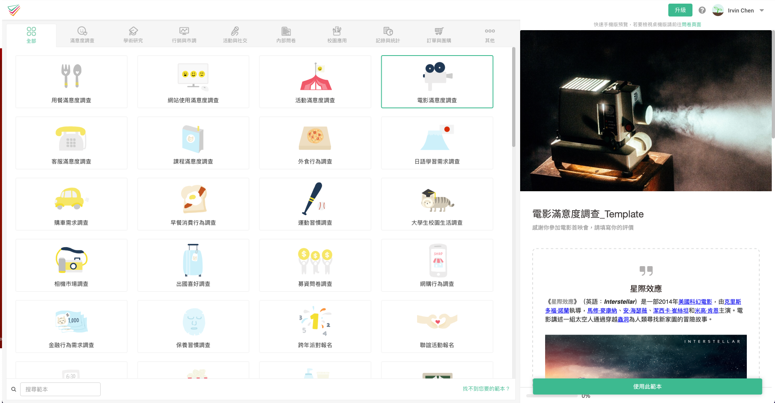This screenshot has width=775, height=403.
Task: Click the SurveyCake logo
Action: (13, 11)
